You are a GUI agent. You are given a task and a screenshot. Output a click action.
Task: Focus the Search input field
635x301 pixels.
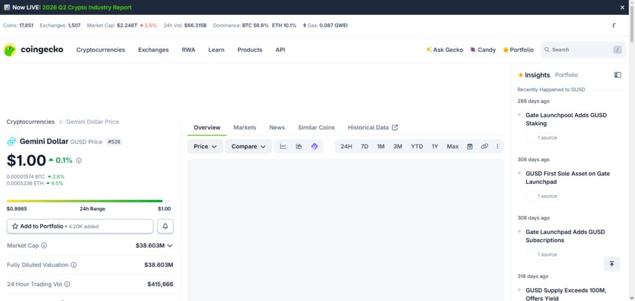(x=583, y=50)
